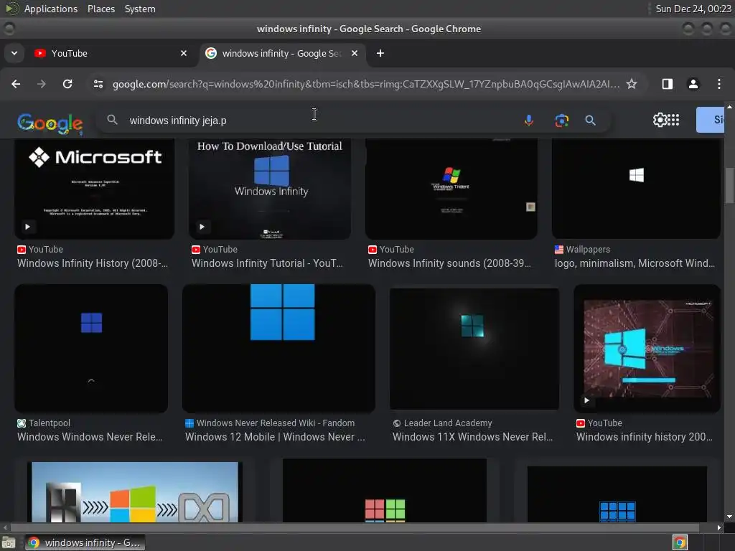Open Talentpool dark blue logo thumbnail

pyautogui.click(x=91, y=348)
